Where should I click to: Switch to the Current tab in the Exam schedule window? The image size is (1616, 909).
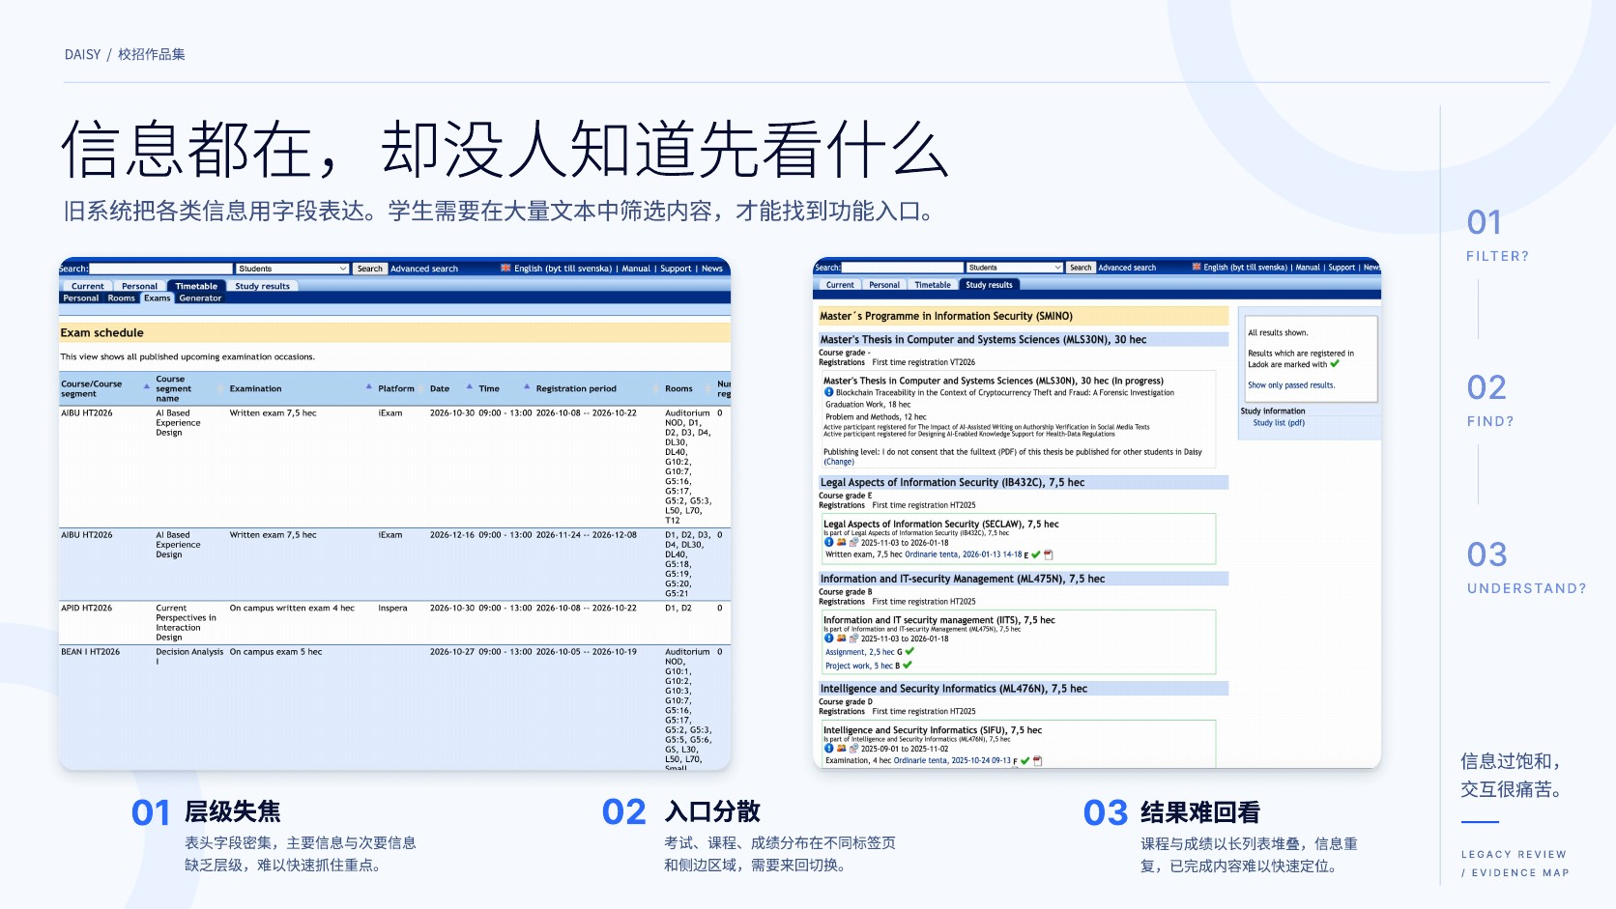[88, 286]
